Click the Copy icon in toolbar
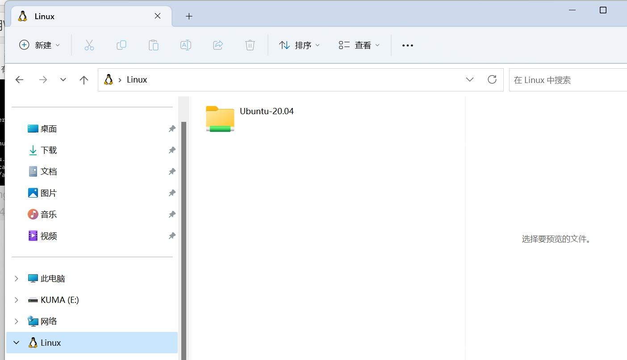Viewport: 627px width, 360px height. [x=121, y=45]
